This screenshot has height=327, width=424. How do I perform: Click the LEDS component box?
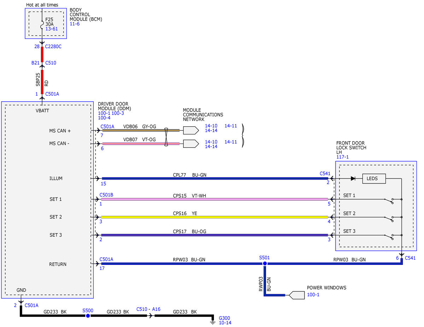click(x=374, y=178)
